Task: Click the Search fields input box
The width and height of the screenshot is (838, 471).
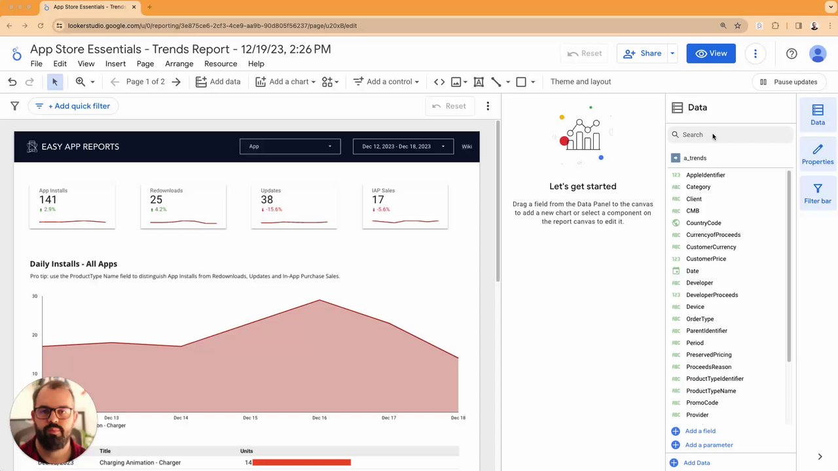Action: pos(730,135)
